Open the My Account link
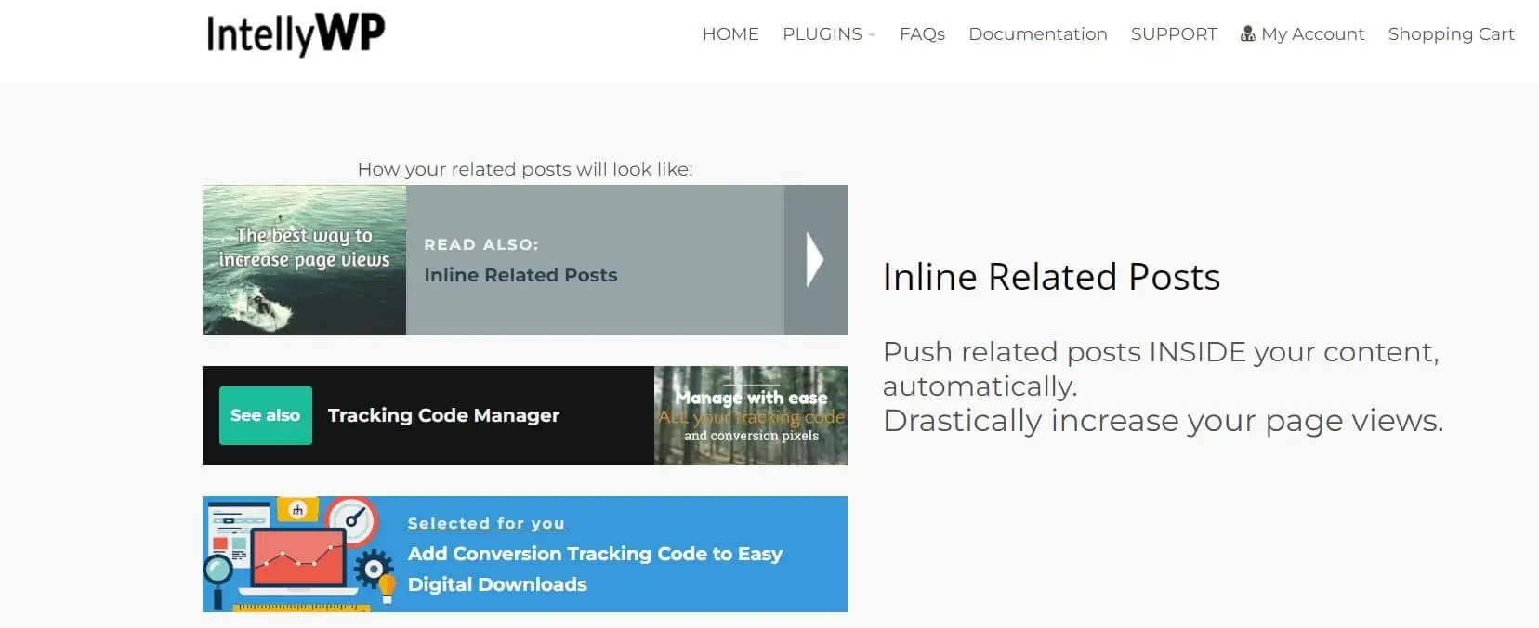 [1313, 34]
